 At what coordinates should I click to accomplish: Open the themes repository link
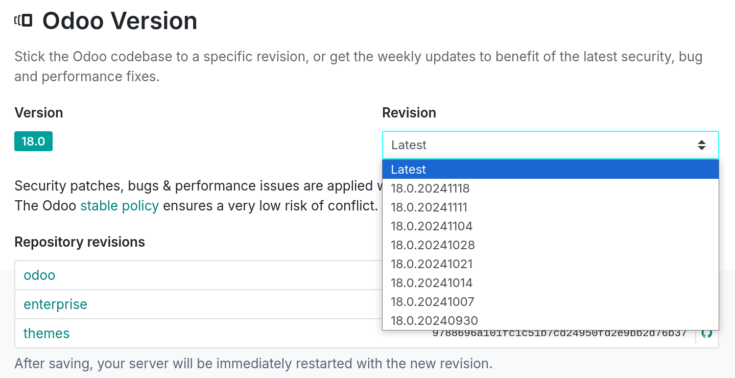point(46,333)
